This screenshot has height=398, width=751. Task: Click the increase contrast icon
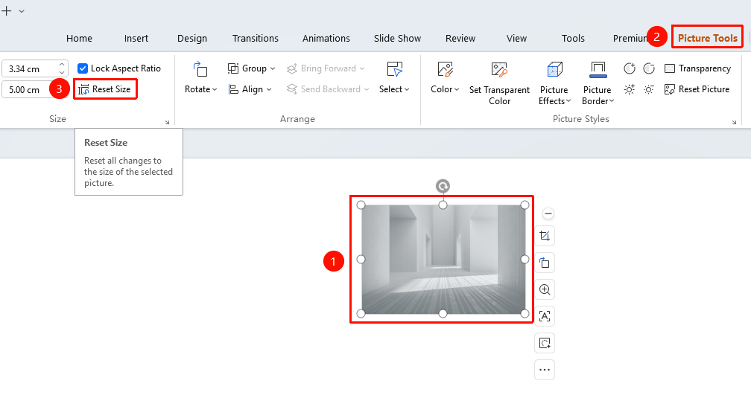click(x=630, y=68)
